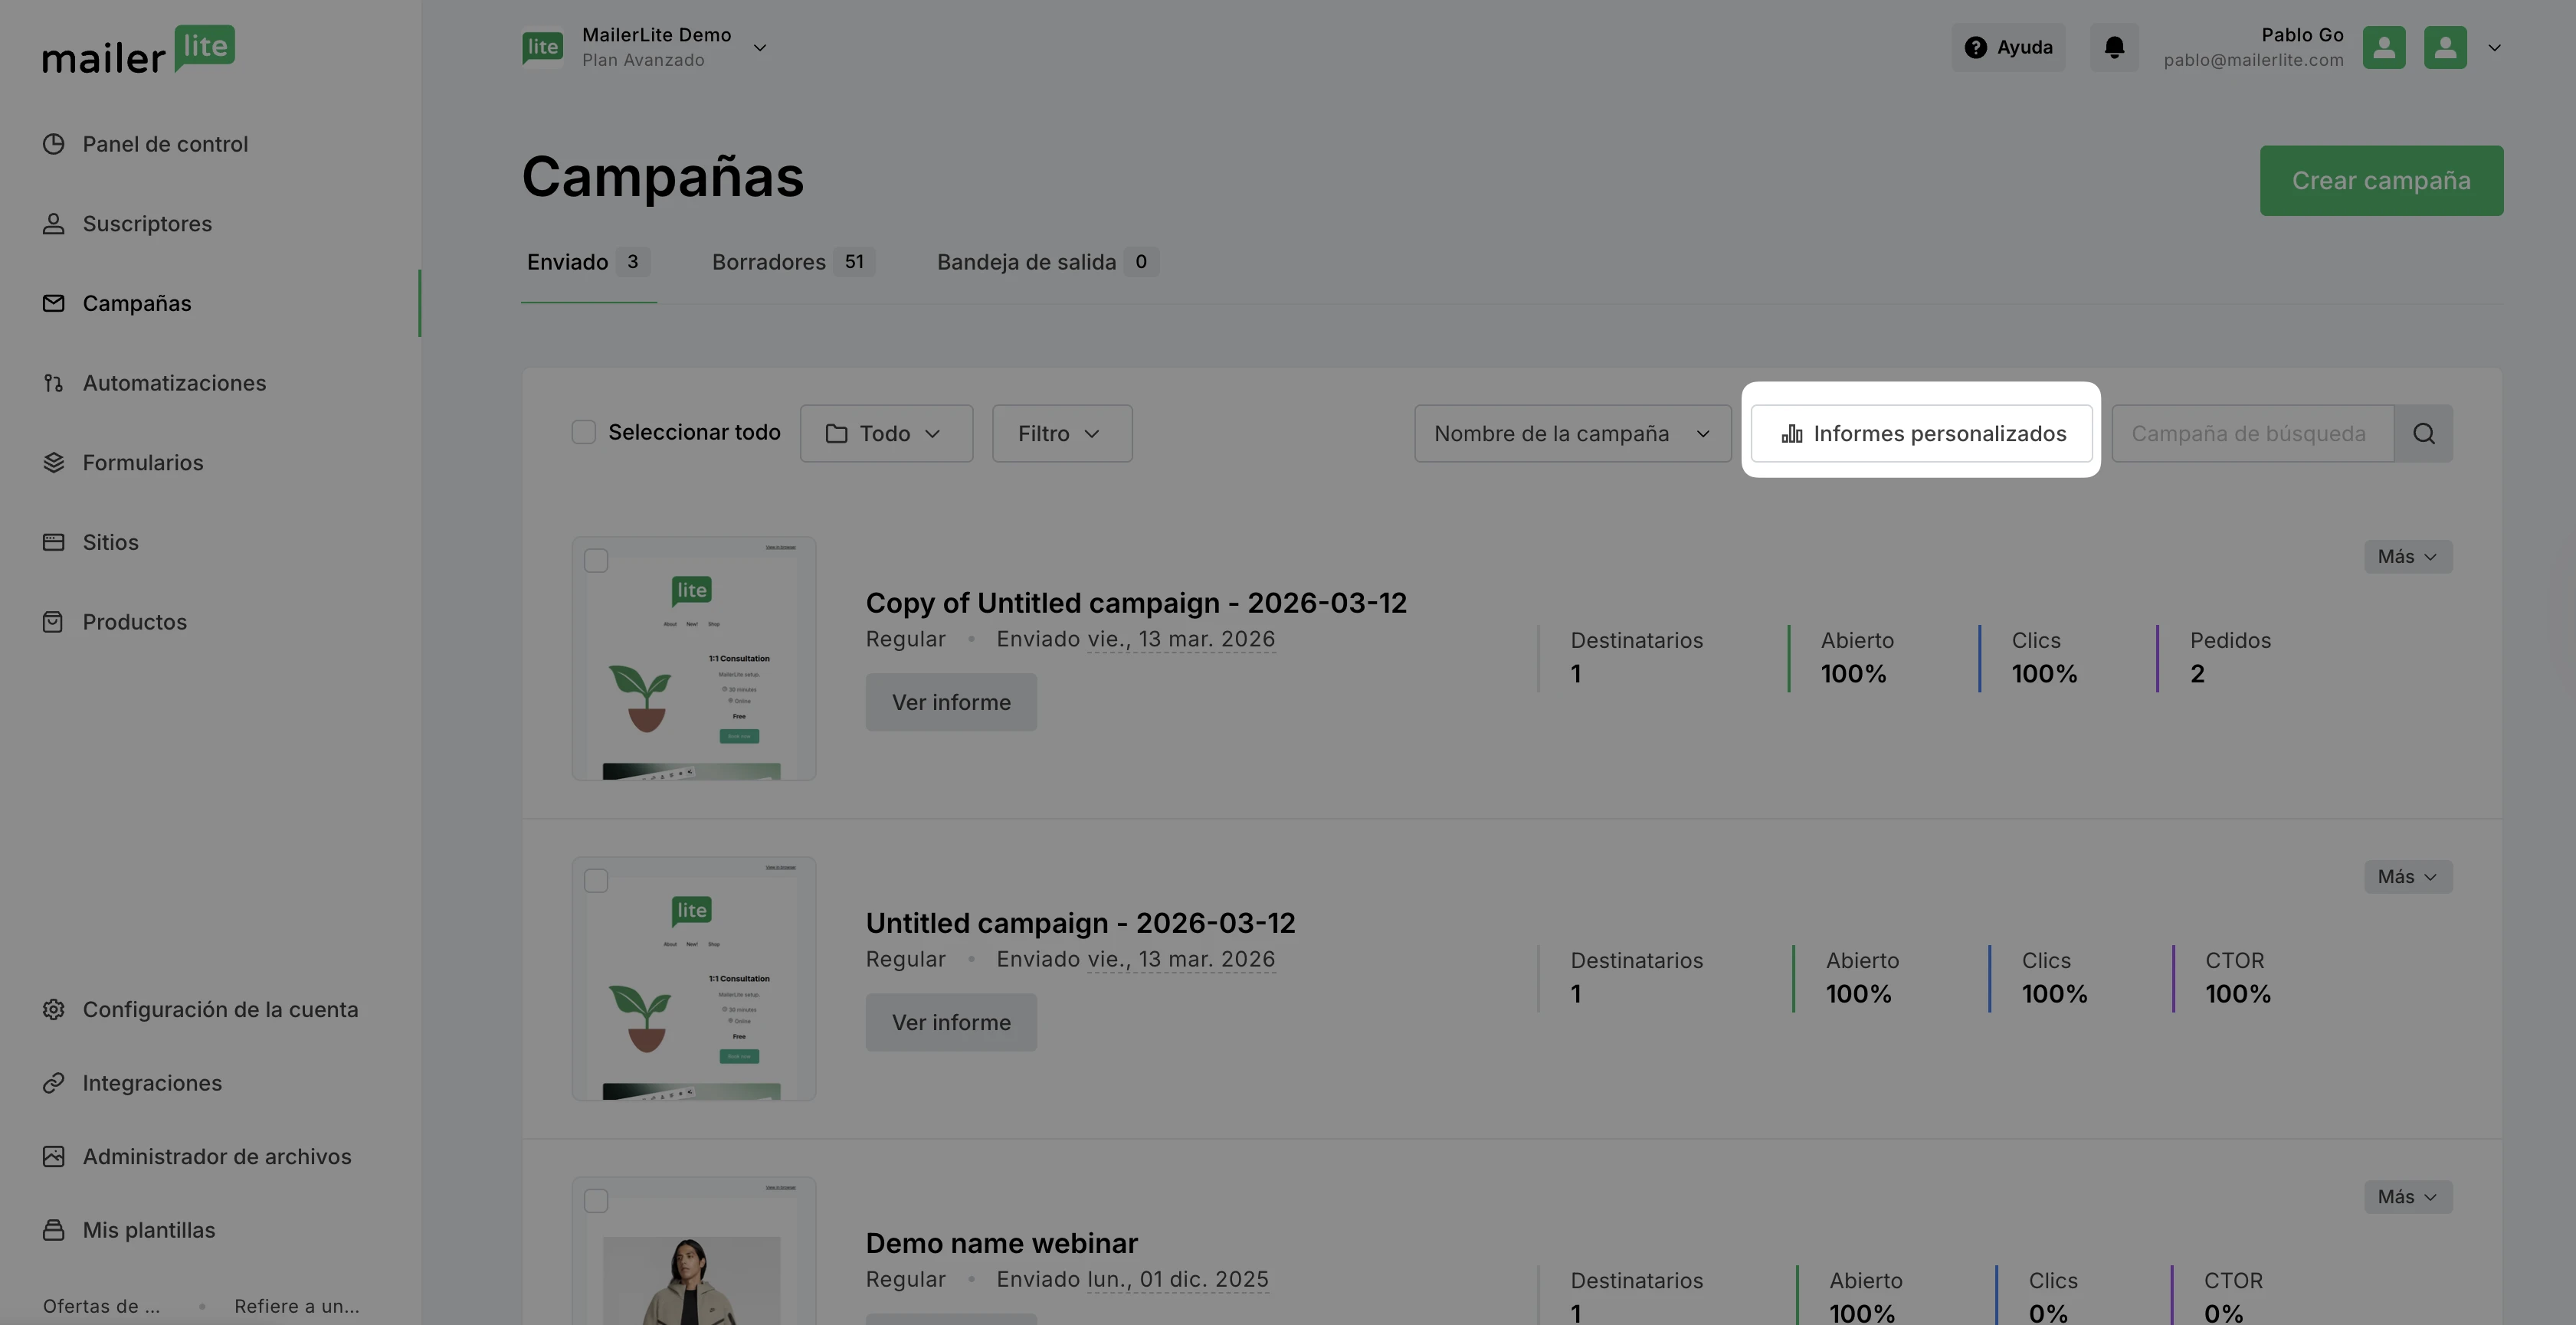Tick the Demo name webinar thumbnail checkbox
This screenshot has width=2576, height=1325.
[x=596, y=1201]
